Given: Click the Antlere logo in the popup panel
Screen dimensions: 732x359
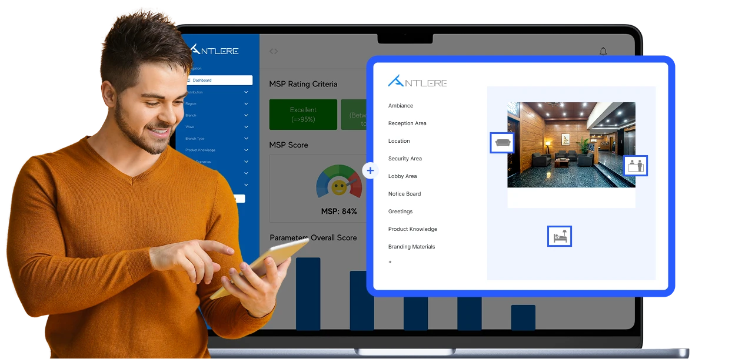Looking at the screenshot, I should click(x=418, y=81).
